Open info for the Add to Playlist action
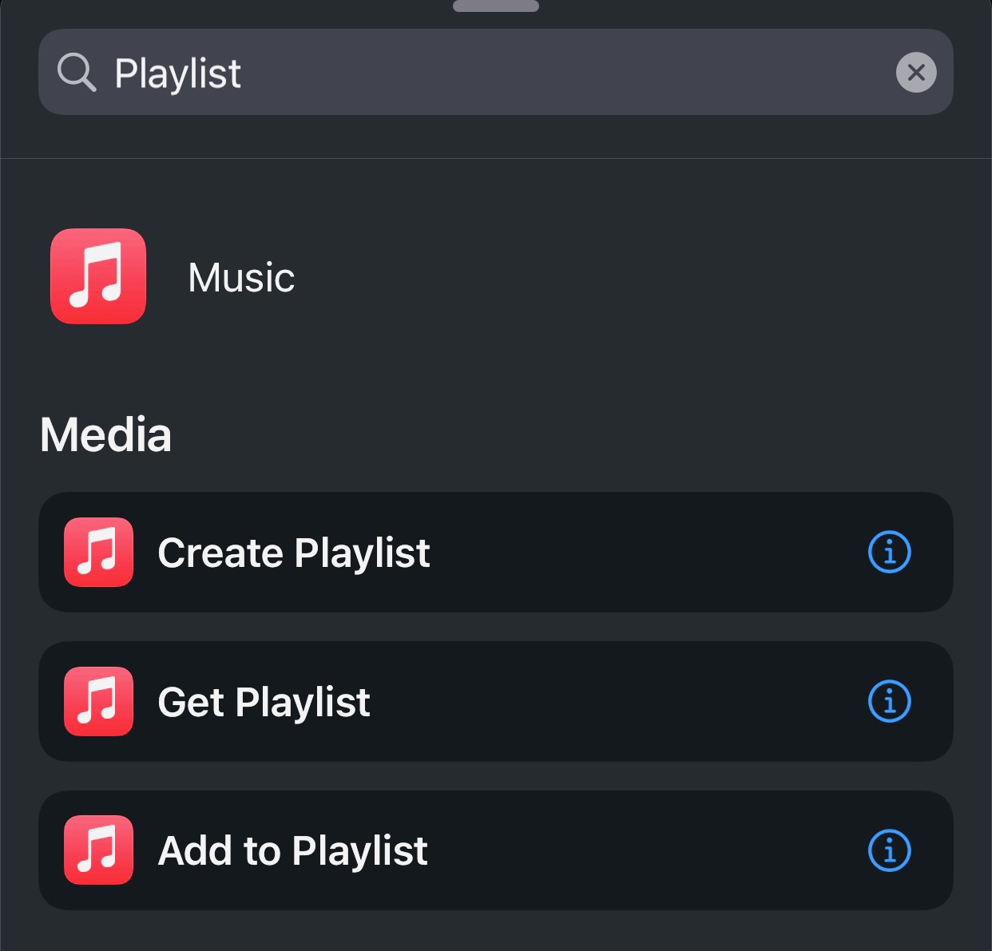 click(x=889, y=851)
